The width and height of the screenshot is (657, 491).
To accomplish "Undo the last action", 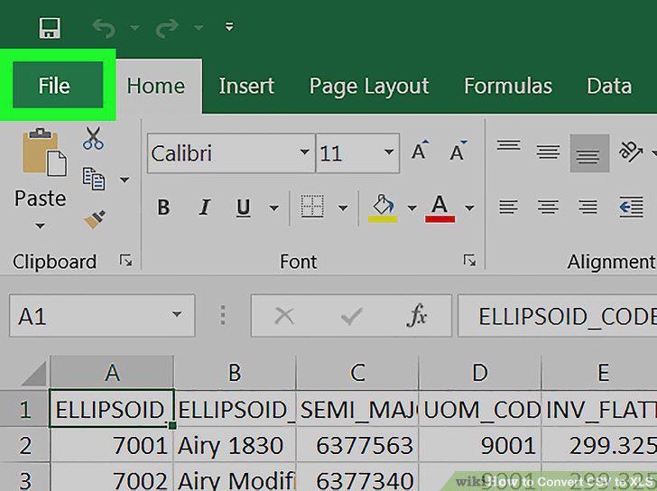I will (104, 28).
